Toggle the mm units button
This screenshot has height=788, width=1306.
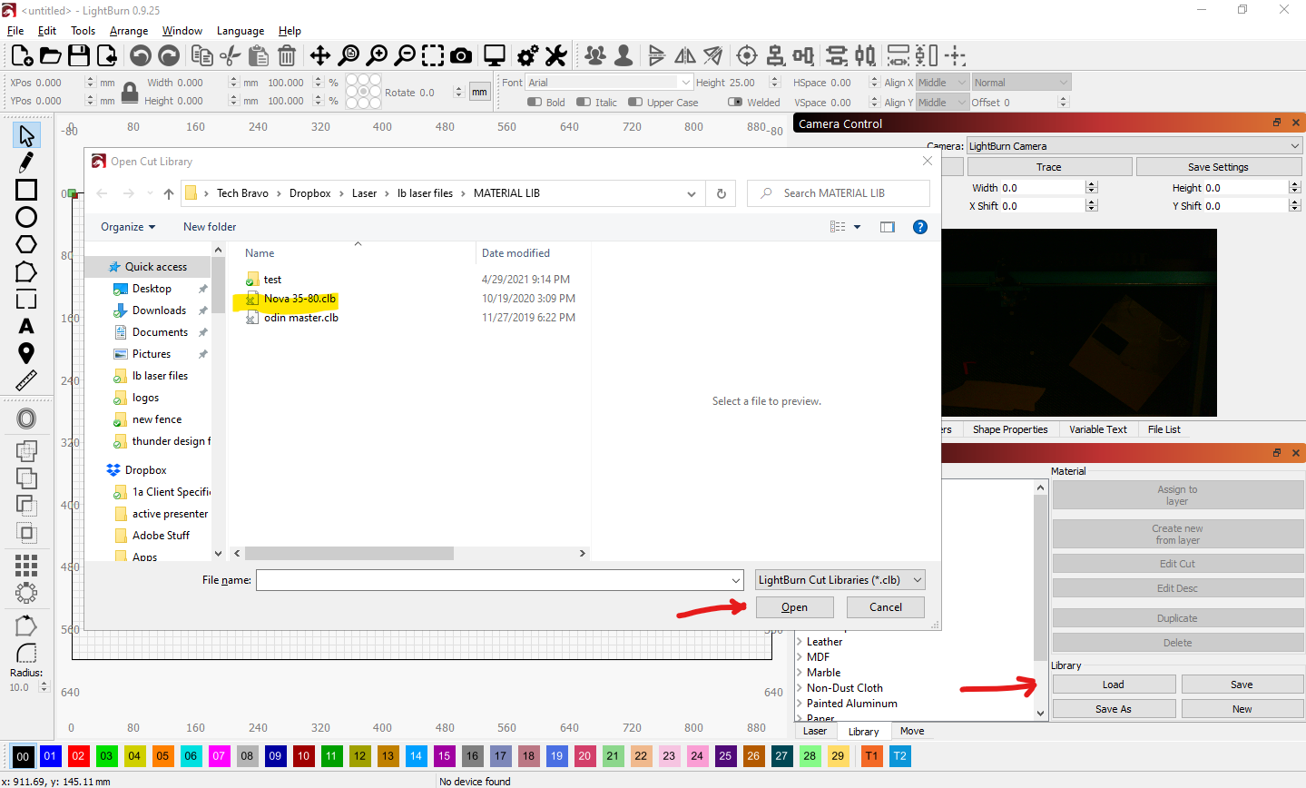(479, 92)
